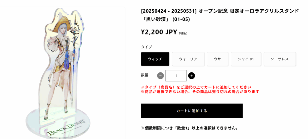The image size is (308, 139).
Task: Click the 数量 label
Action: coord(145,75)
